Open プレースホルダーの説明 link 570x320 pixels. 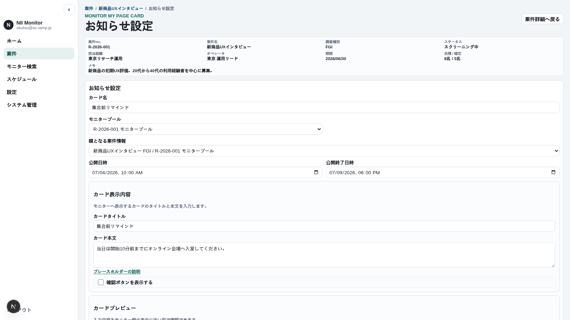pyautogui.click(x=117, y=272)
